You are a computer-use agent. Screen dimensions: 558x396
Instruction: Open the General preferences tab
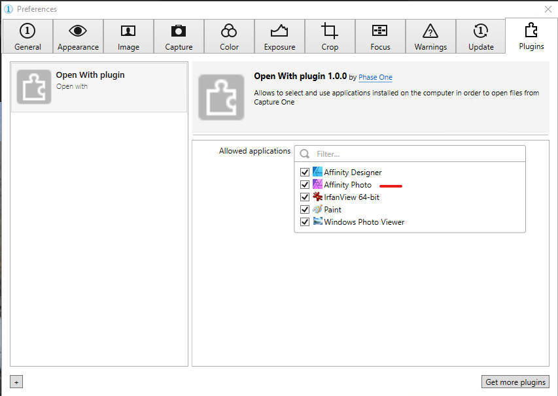tap(27, 37)
